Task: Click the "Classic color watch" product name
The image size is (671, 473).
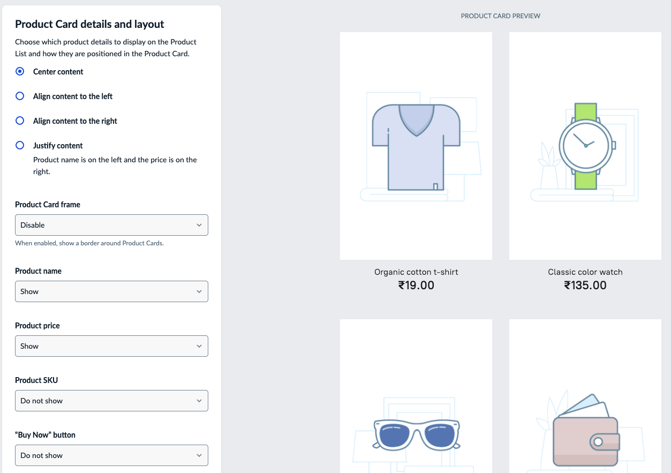Action: click(x=585, y=272)
